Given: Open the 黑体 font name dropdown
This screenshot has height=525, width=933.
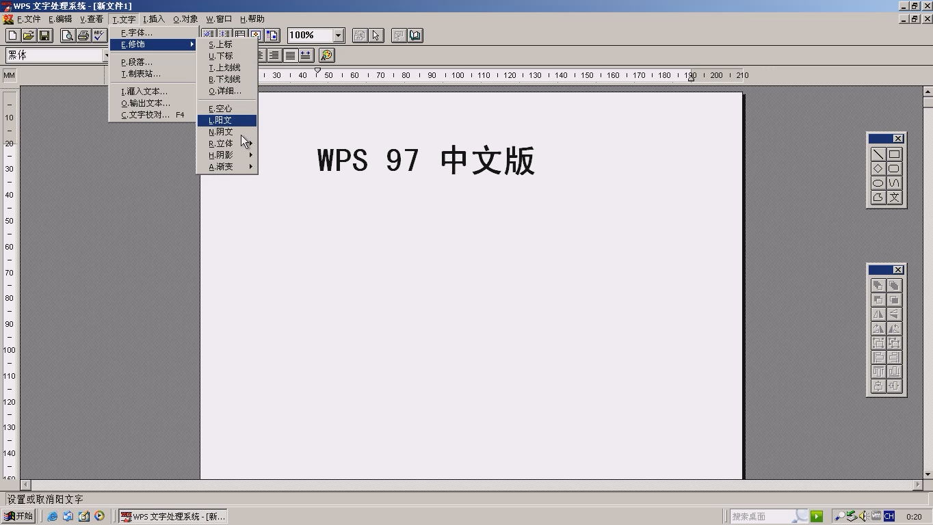Looking at the screenshot, I should pyautogui.click(x=107, y=55).
